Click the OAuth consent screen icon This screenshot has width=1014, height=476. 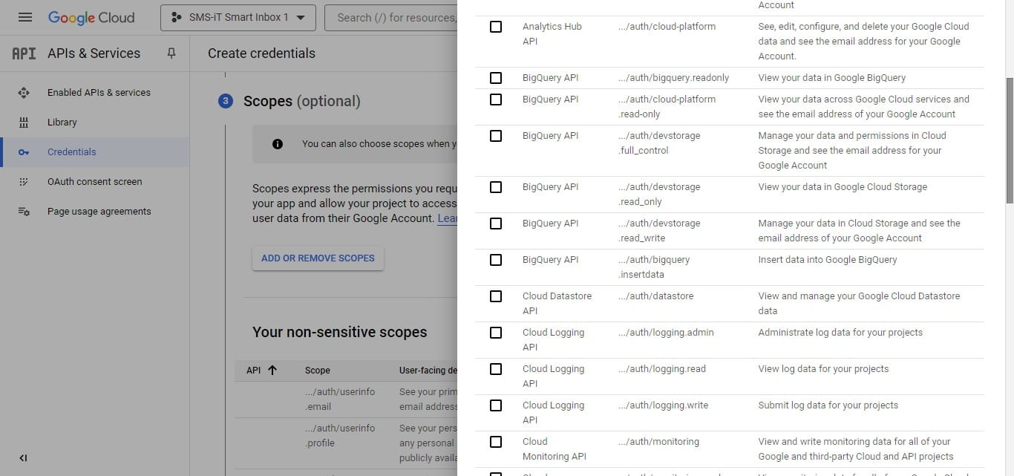click(x=24, y=182)
